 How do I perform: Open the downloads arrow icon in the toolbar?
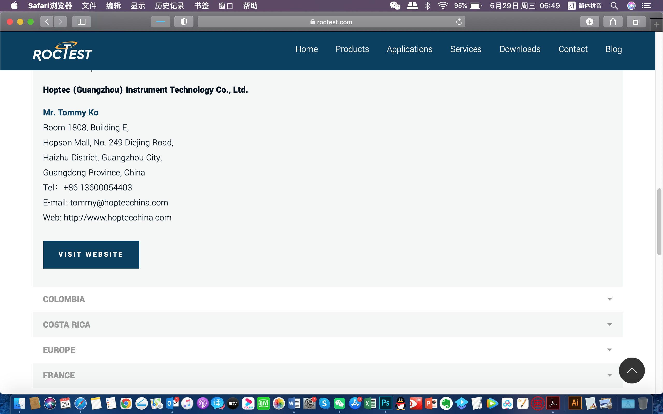click(x=589, y=22)
